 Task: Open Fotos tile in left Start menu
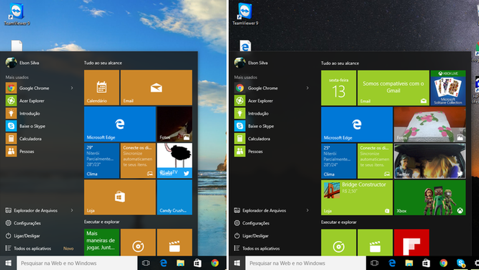[175, 124]
